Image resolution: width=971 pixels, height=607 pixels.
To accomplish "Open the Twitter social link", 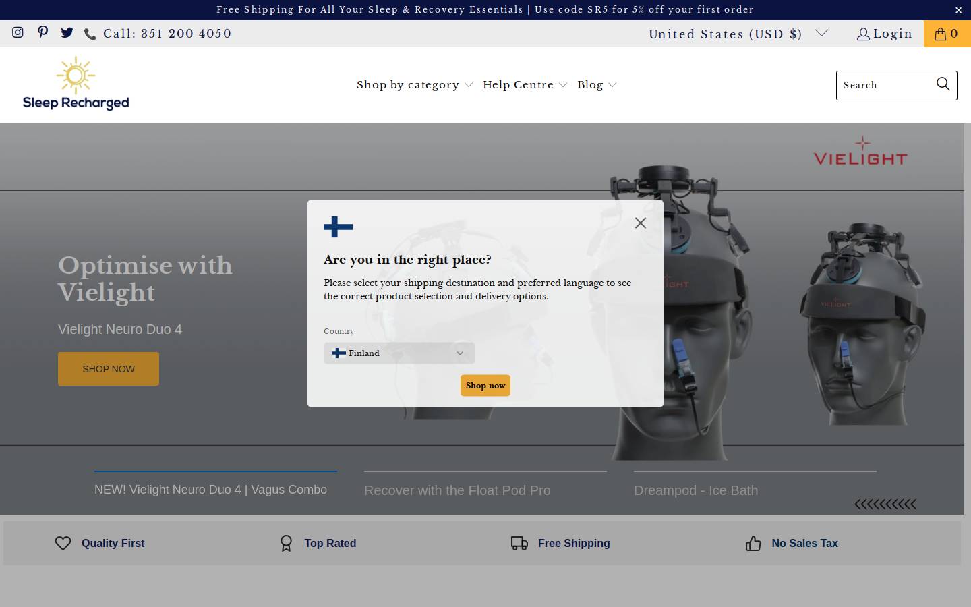I will 67,32.
